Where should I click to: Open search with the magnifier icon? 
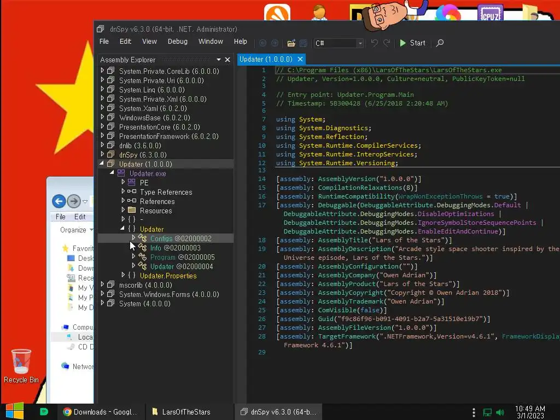pos(440,43)
